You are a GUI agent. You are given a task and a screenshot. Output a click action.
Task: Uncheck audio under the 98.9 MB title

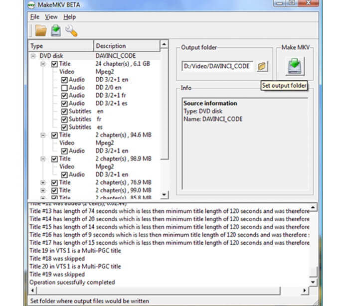tap(64, 175)
